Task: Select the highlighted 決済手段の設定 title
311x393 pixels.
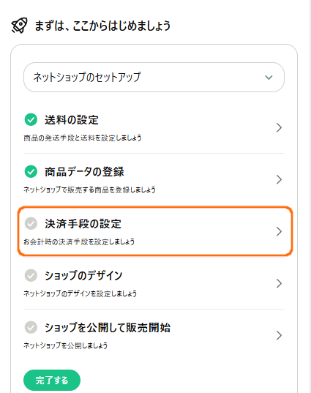Action: [x=83, y=223]
